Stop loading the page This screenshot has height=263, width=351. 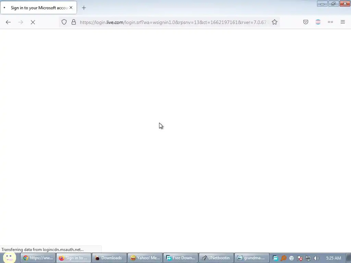(33, 22)
